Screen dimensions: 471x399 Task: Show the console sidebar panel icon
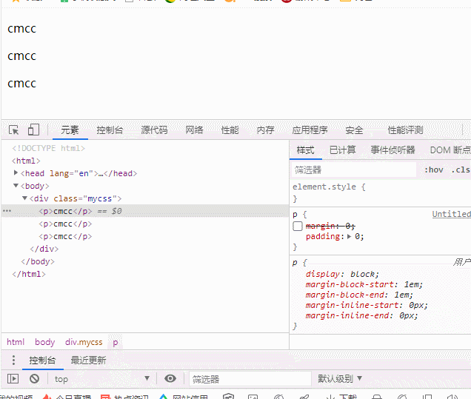click(13, 378)
